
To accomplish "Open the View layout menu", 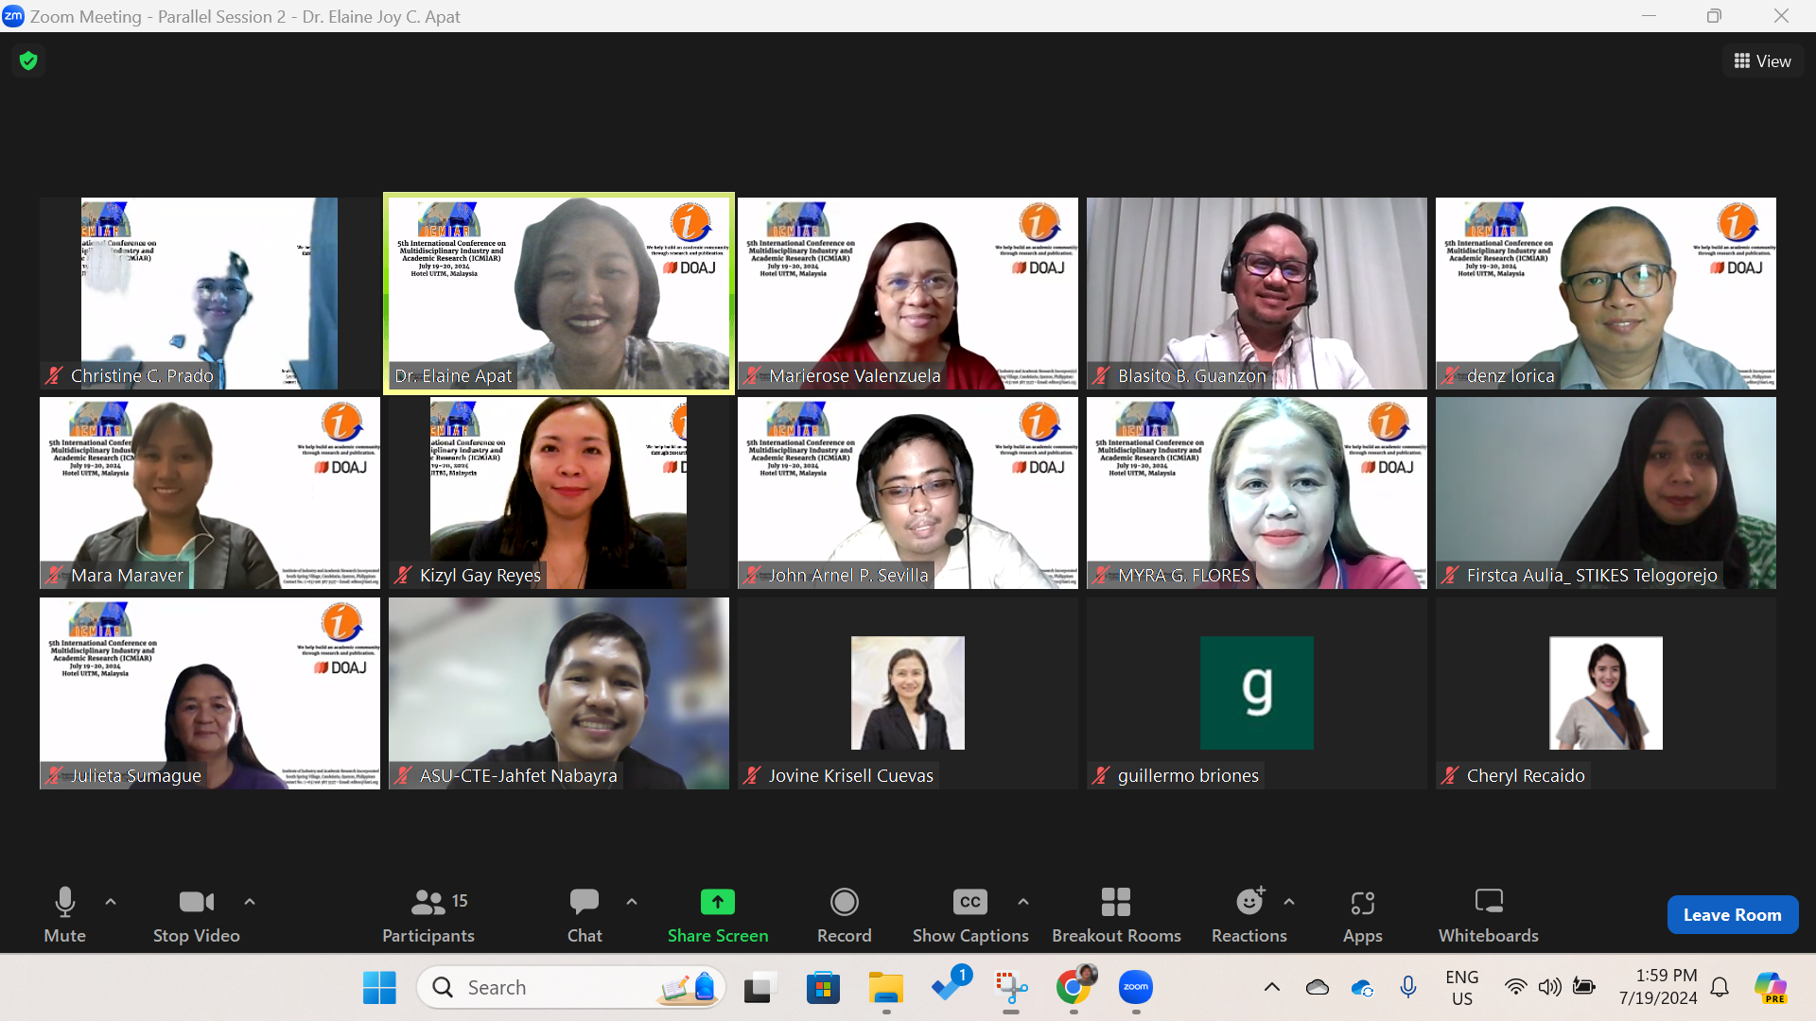I will pos(1762,61).
